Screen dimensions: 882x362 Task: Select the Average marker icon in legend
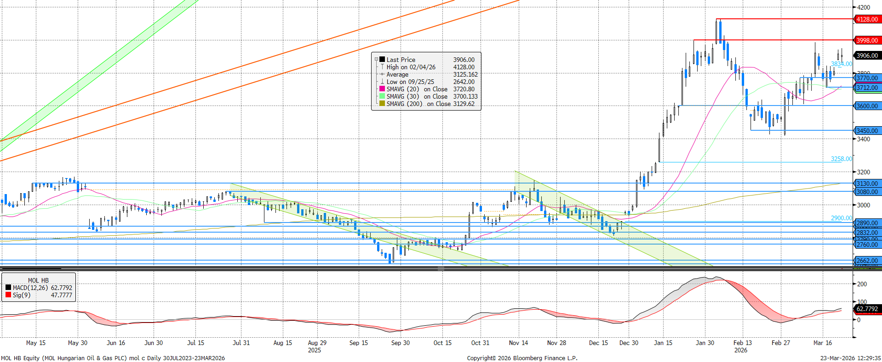tap(382, 74)
